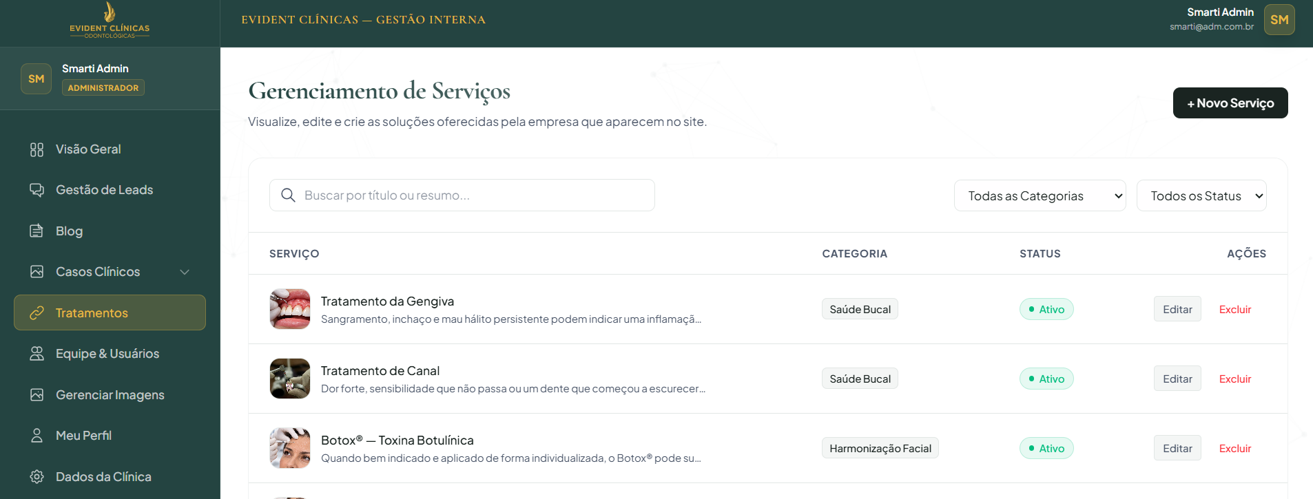
Task: Click the smarti@adm.com.br email text
Action: tap(1212, 27)
